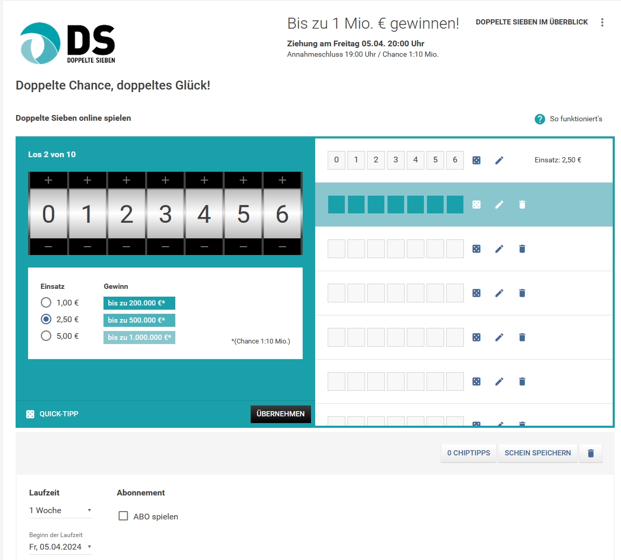Screen dimensions: 621x560
Task: Click the ÜBERNEHMEN button
Action: [x=280, y=414]
